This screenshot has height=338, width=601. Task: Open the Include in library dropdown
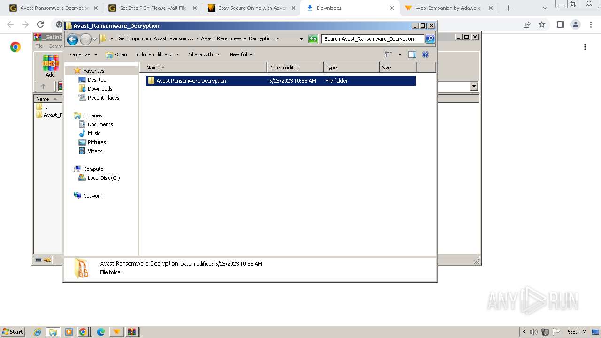click(157, 54)
